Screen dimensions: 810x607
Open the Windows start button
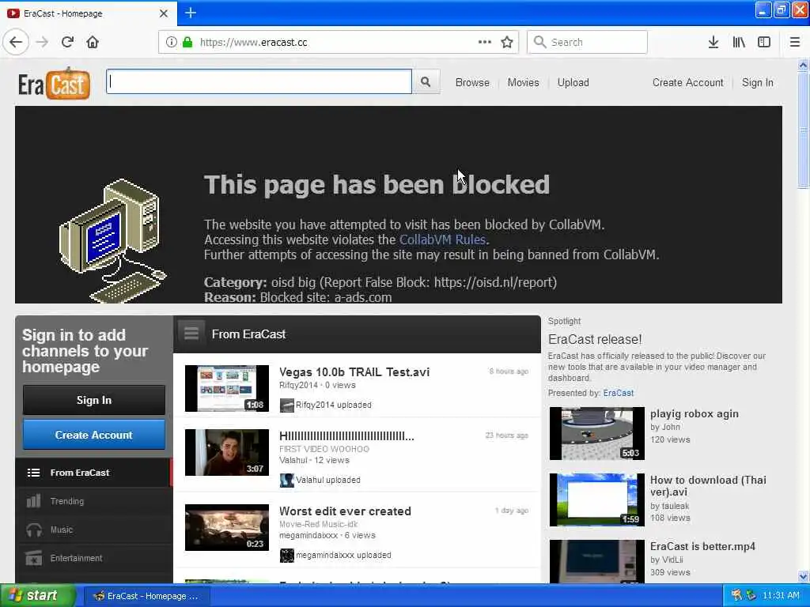(37, 596)
